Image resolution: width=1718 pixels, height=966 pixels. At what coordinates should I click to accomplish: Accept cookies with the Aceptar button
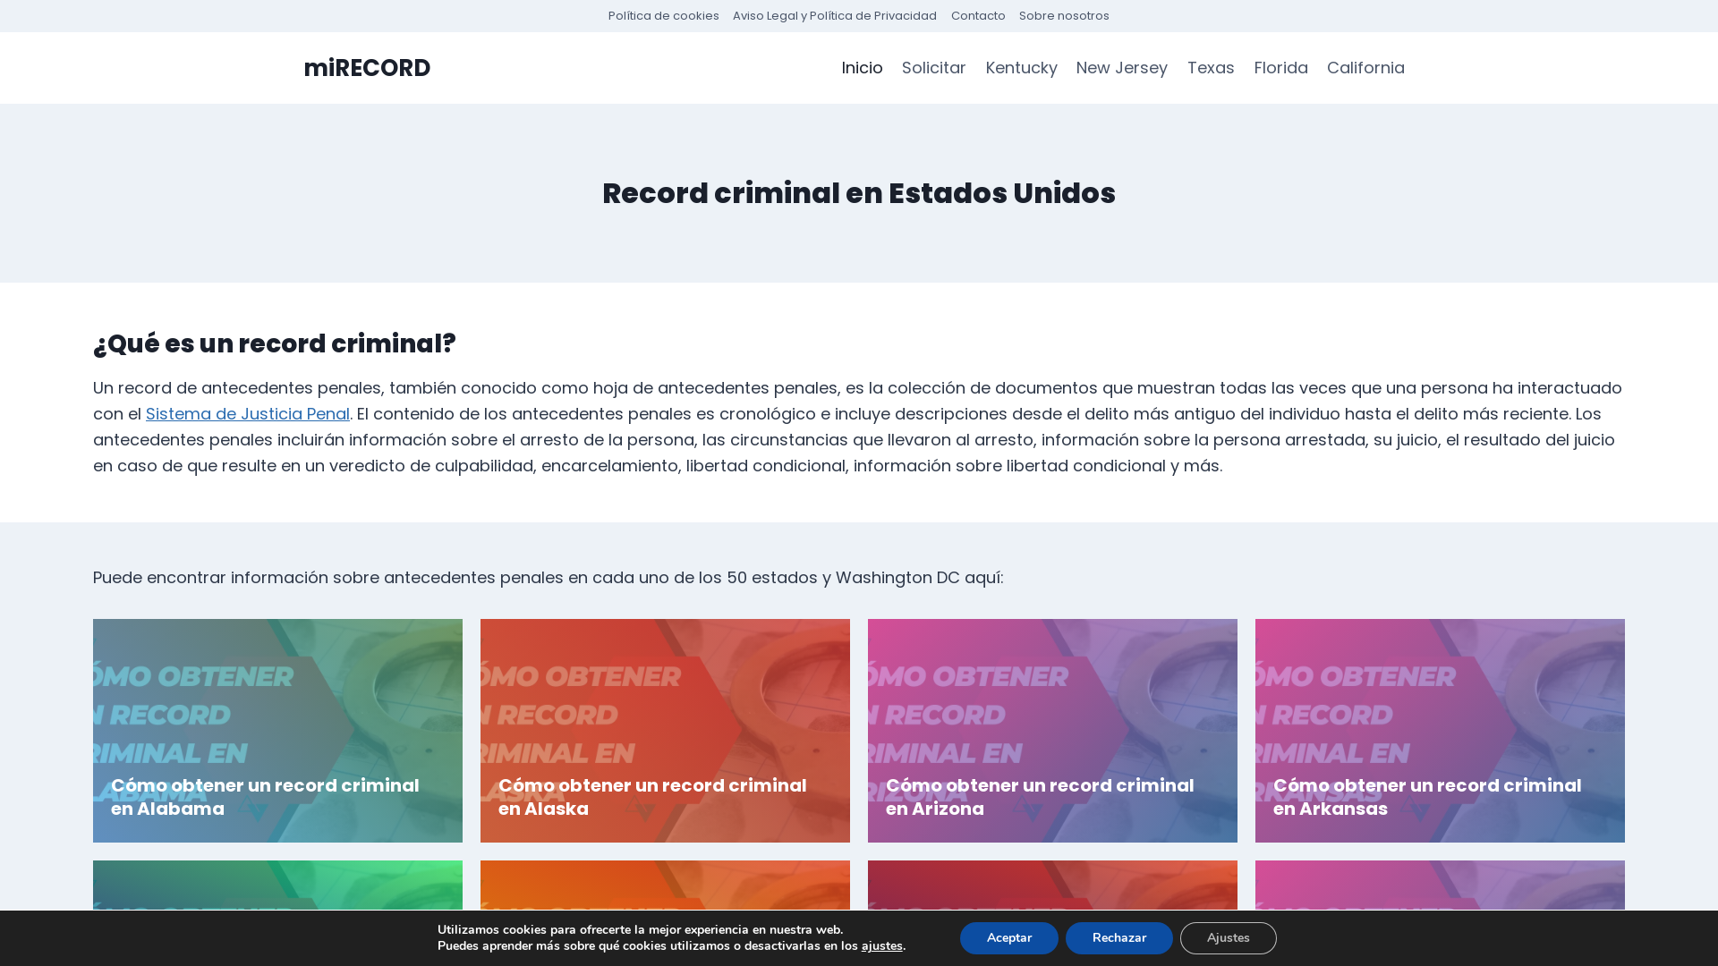[1008, 938]
